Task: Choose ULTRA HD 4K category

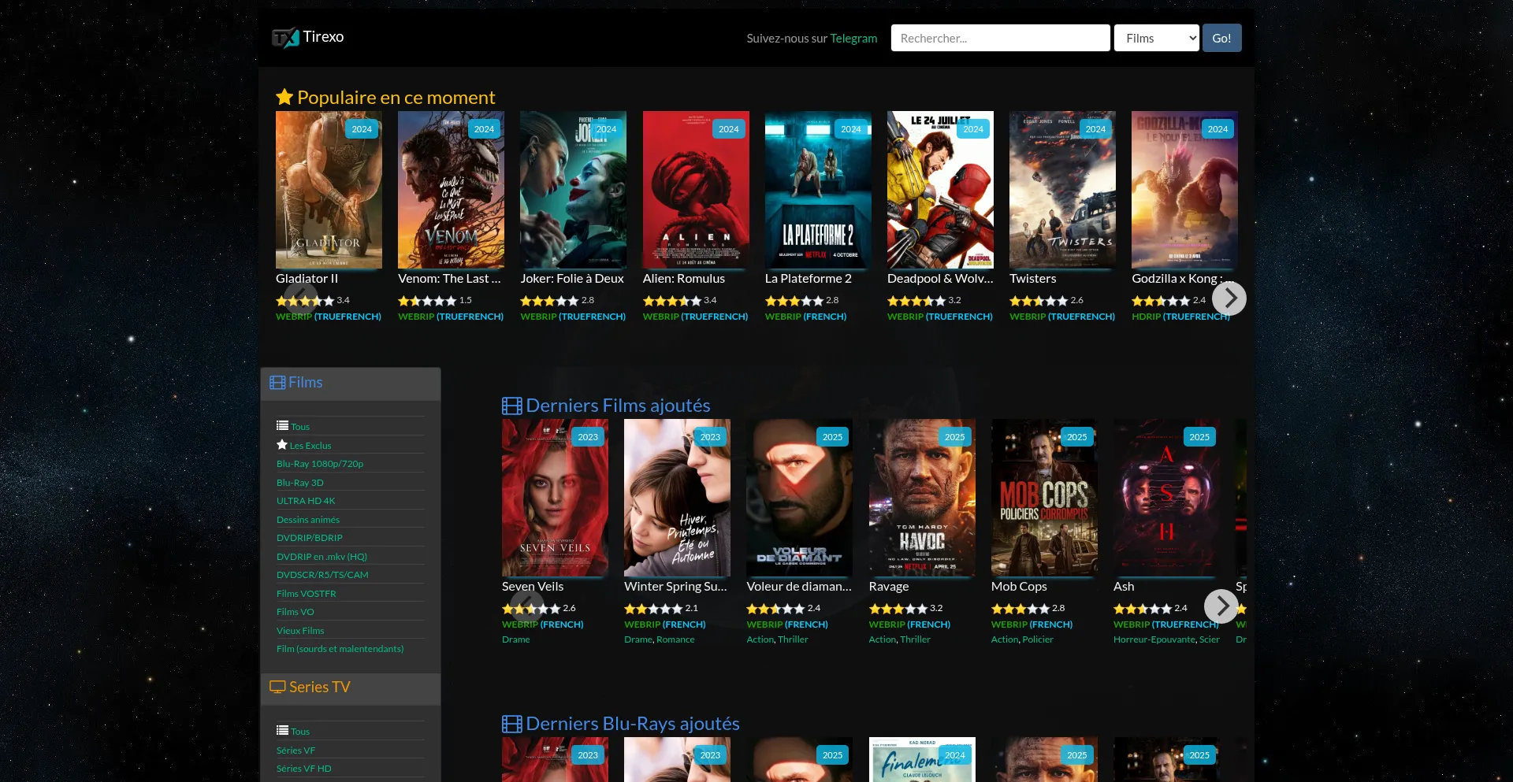Action: pos(306,501)
